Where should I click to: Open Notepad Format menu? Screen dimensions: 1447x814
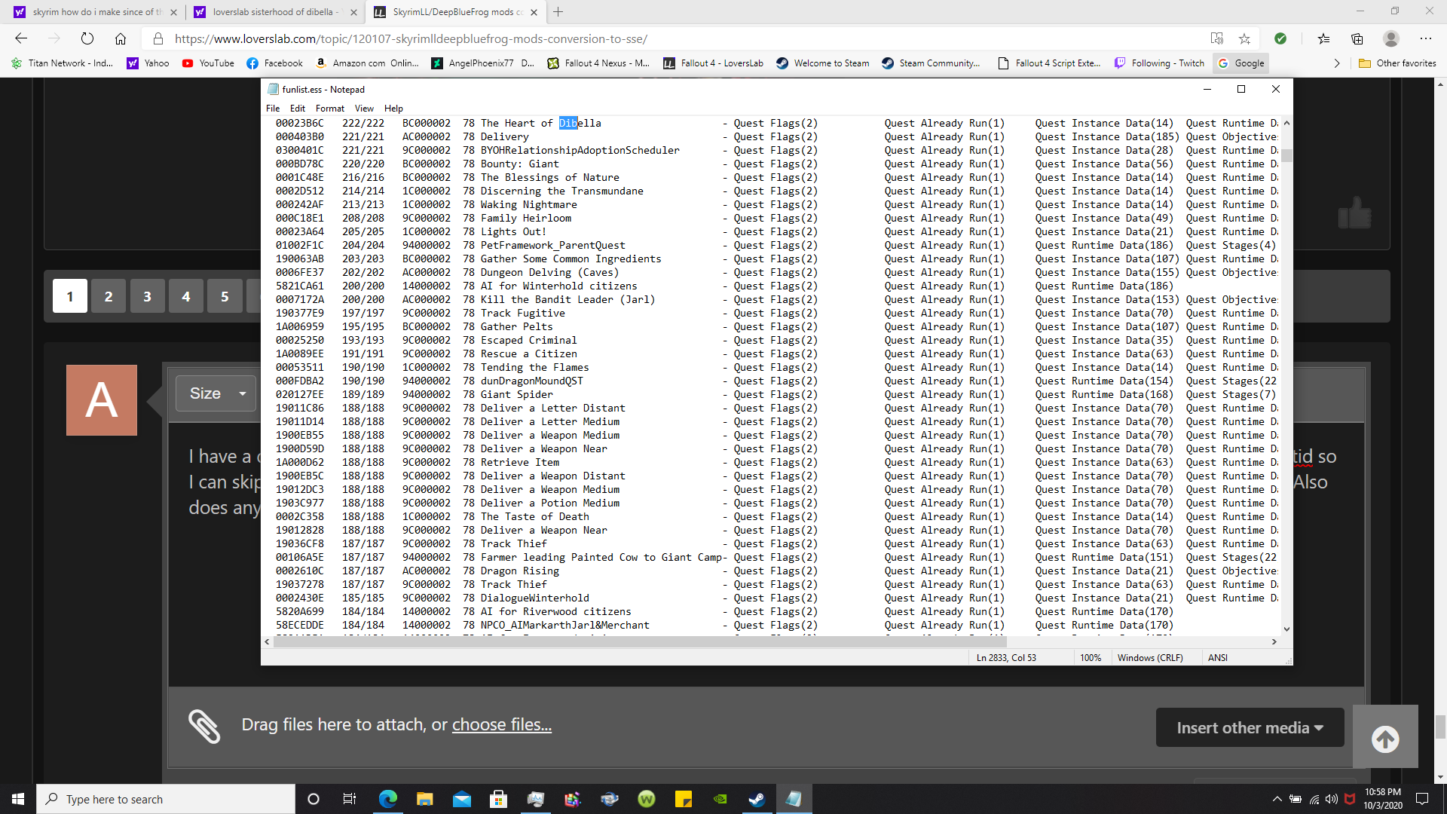[x=329, y=108]
